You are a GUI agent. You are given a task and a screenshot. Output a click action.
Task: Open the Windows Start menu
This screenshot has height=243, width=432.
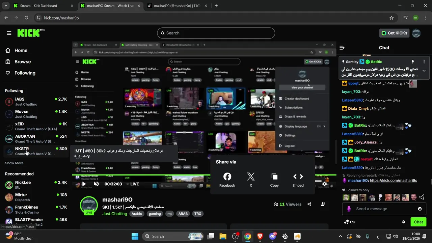(135, 236)
